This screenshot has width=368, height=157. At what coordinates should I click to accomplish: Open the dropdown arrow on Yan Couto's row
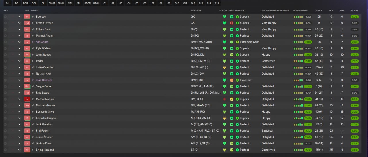pyautogui.click(x=20, y=42)
